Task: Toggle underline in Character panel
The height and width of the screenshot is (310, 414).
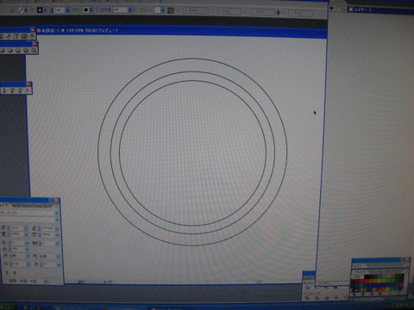Action: point(7,273)
